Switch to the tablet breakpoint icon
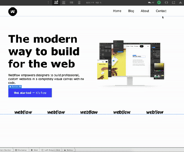 pos(64,2)
